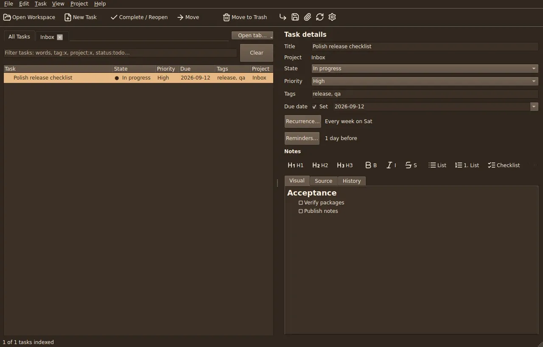543x347 pixels.
Task: Check the Publish notes checklist item
Action: click(301, 211)
